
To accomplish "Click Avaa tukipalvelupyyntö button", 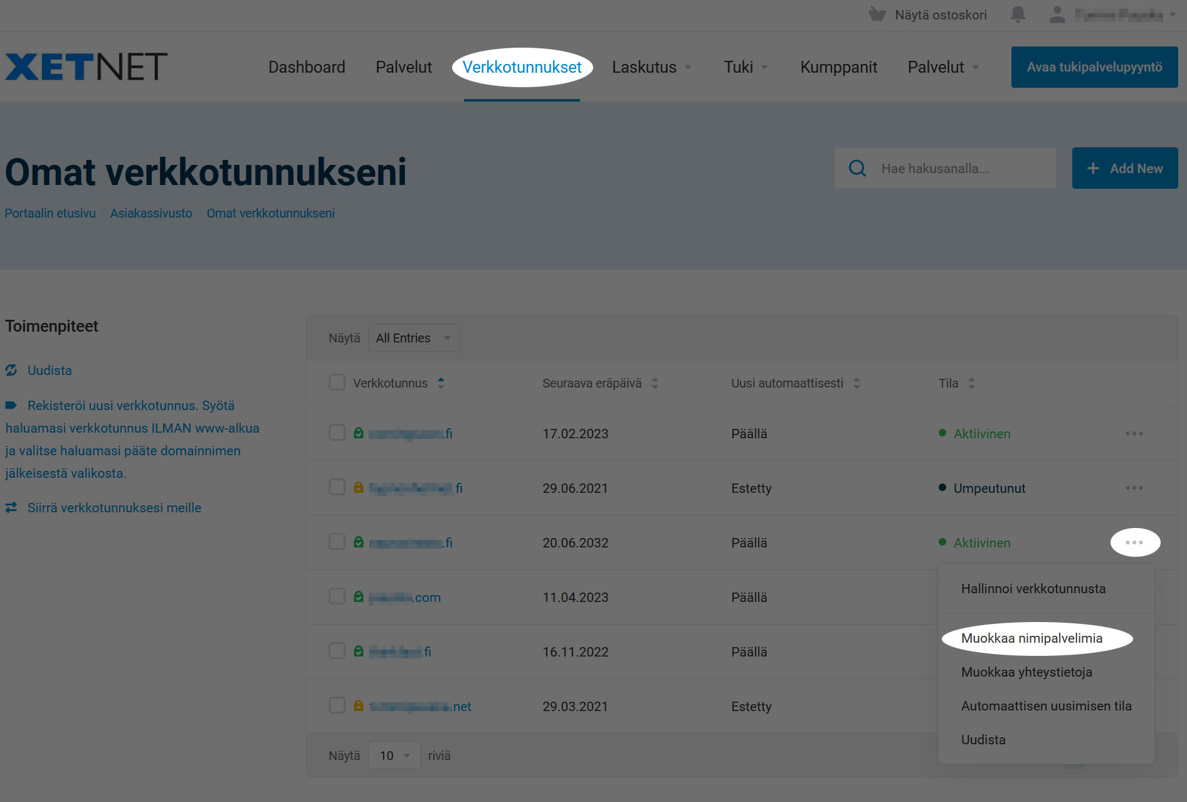I will 1094,67.
